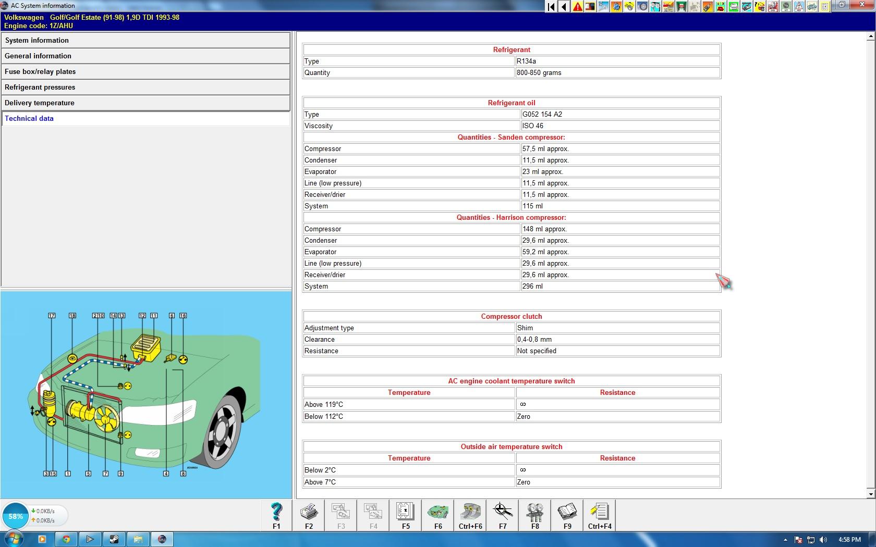
Task: Click the '57,5 ml approx.' compressor value
Action: click(x=545, y=148)
